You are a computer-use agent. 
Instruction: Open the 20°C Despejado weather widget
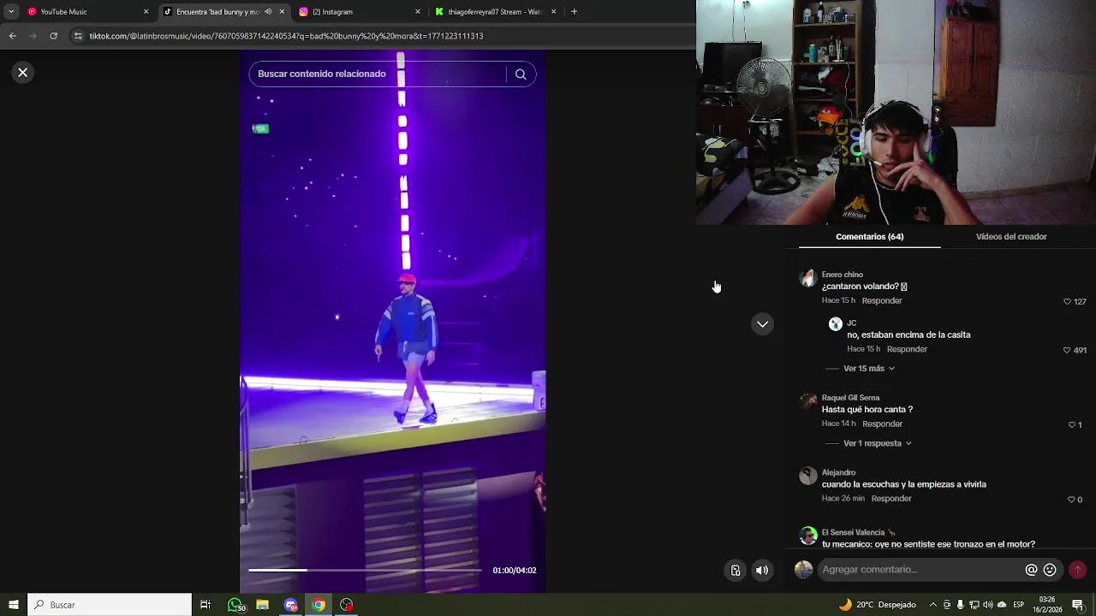(878, 605)
